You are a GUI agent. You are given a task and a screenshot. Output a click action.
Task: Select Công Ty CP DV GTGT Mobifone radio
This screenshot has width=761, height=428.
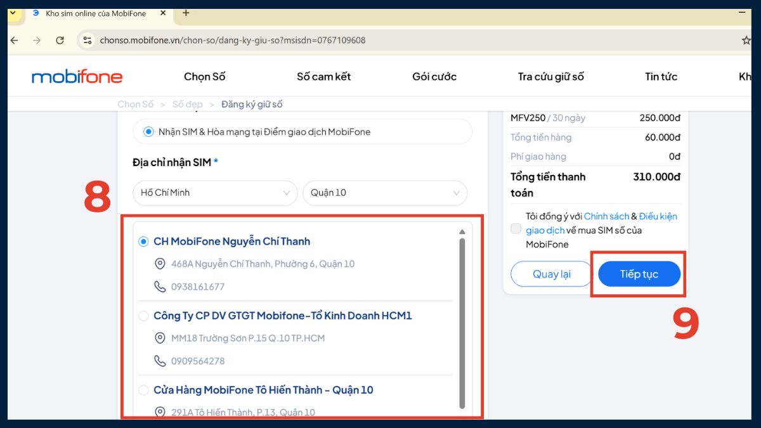143,316
